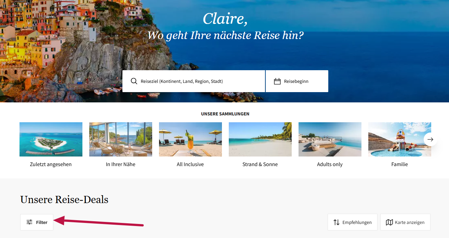The height and width of the screenshot is (238, 449).
Task: Open the Zuletzt angesehen collection image
Action: pyautogui.click(x=51, y=139)
